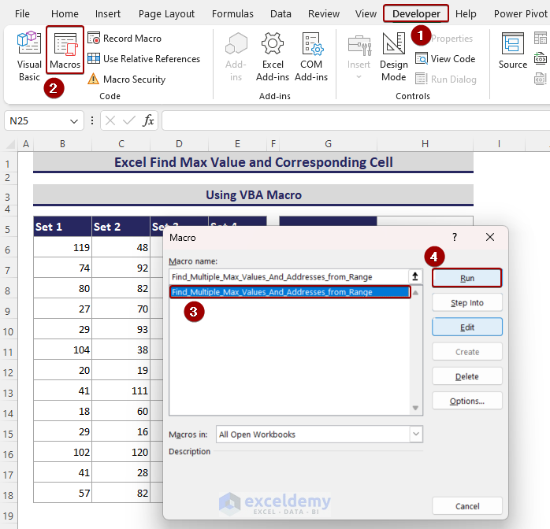Click the Using VBA Macro heading cell

tap(253, 194)
